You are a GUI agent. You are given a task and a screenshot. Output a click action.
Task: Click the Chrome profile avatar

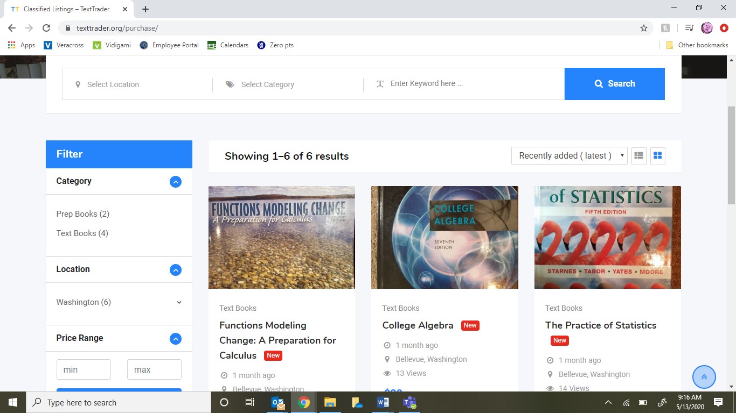point(707,28)
